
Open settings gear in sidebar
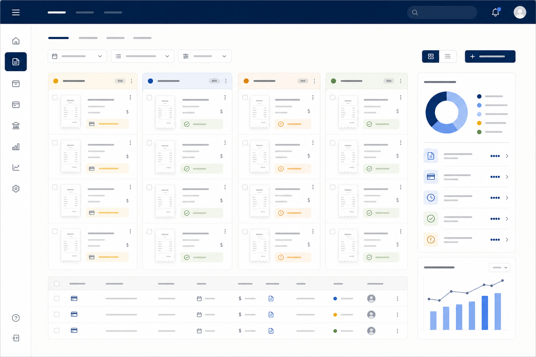tap(16, 189)
